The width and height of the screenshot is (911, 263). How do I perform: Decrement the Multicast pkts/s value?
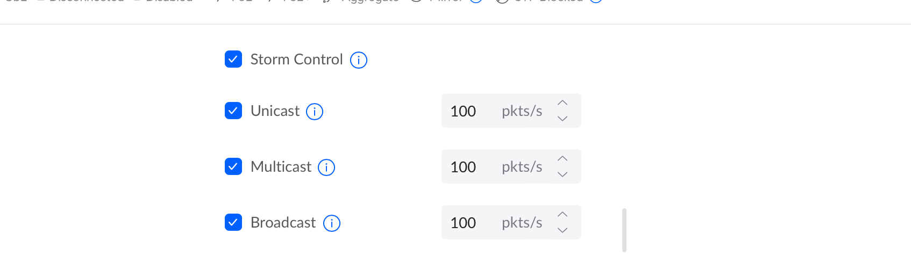(x=563, y=174)
